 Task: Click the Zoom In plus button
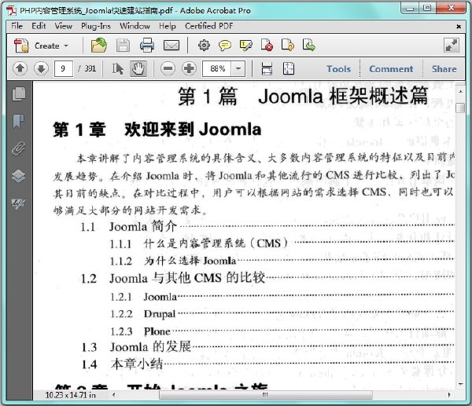tap(189, 68)
